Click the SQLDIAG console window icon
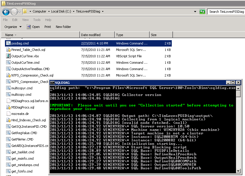Viewport: 245px width, 176px height. (x=52, y=83)
